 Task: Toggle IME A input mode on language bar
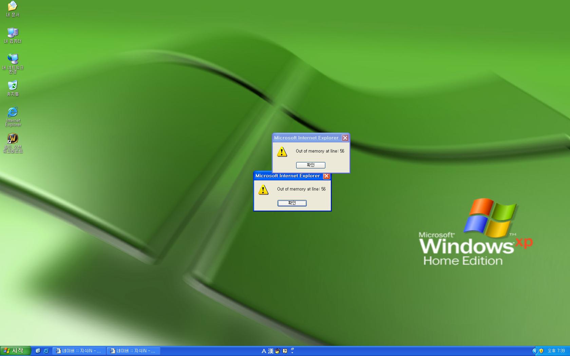tap(264, 351)
